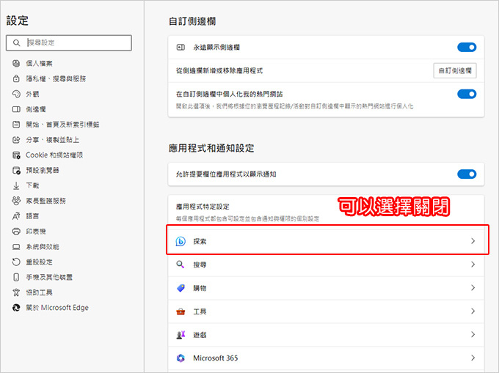Click the 下載 download arrow icon
The height and width of the screenshot is (373, 499).
(16, 185)
